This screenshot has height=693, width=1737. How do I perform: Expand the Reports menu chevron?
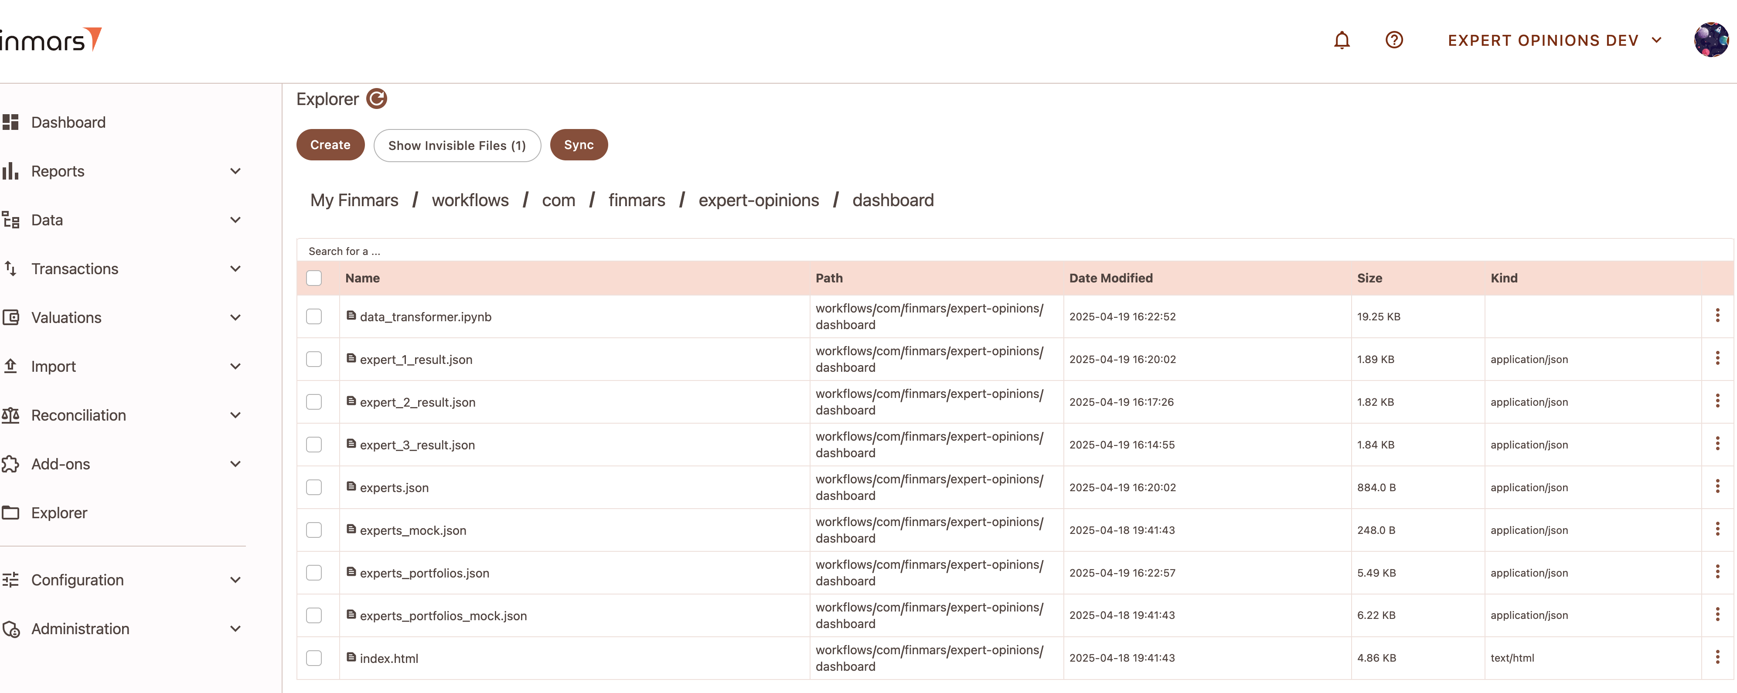[235, 171]
